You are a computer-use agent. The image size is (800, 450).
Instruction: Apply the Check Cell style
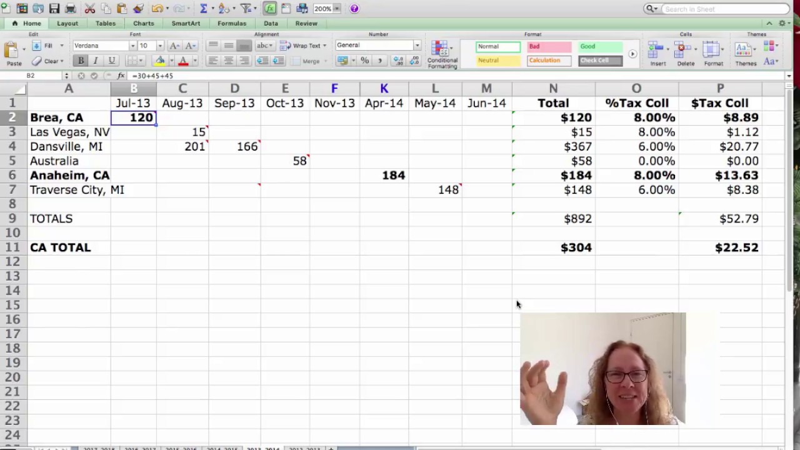(601, 61)
